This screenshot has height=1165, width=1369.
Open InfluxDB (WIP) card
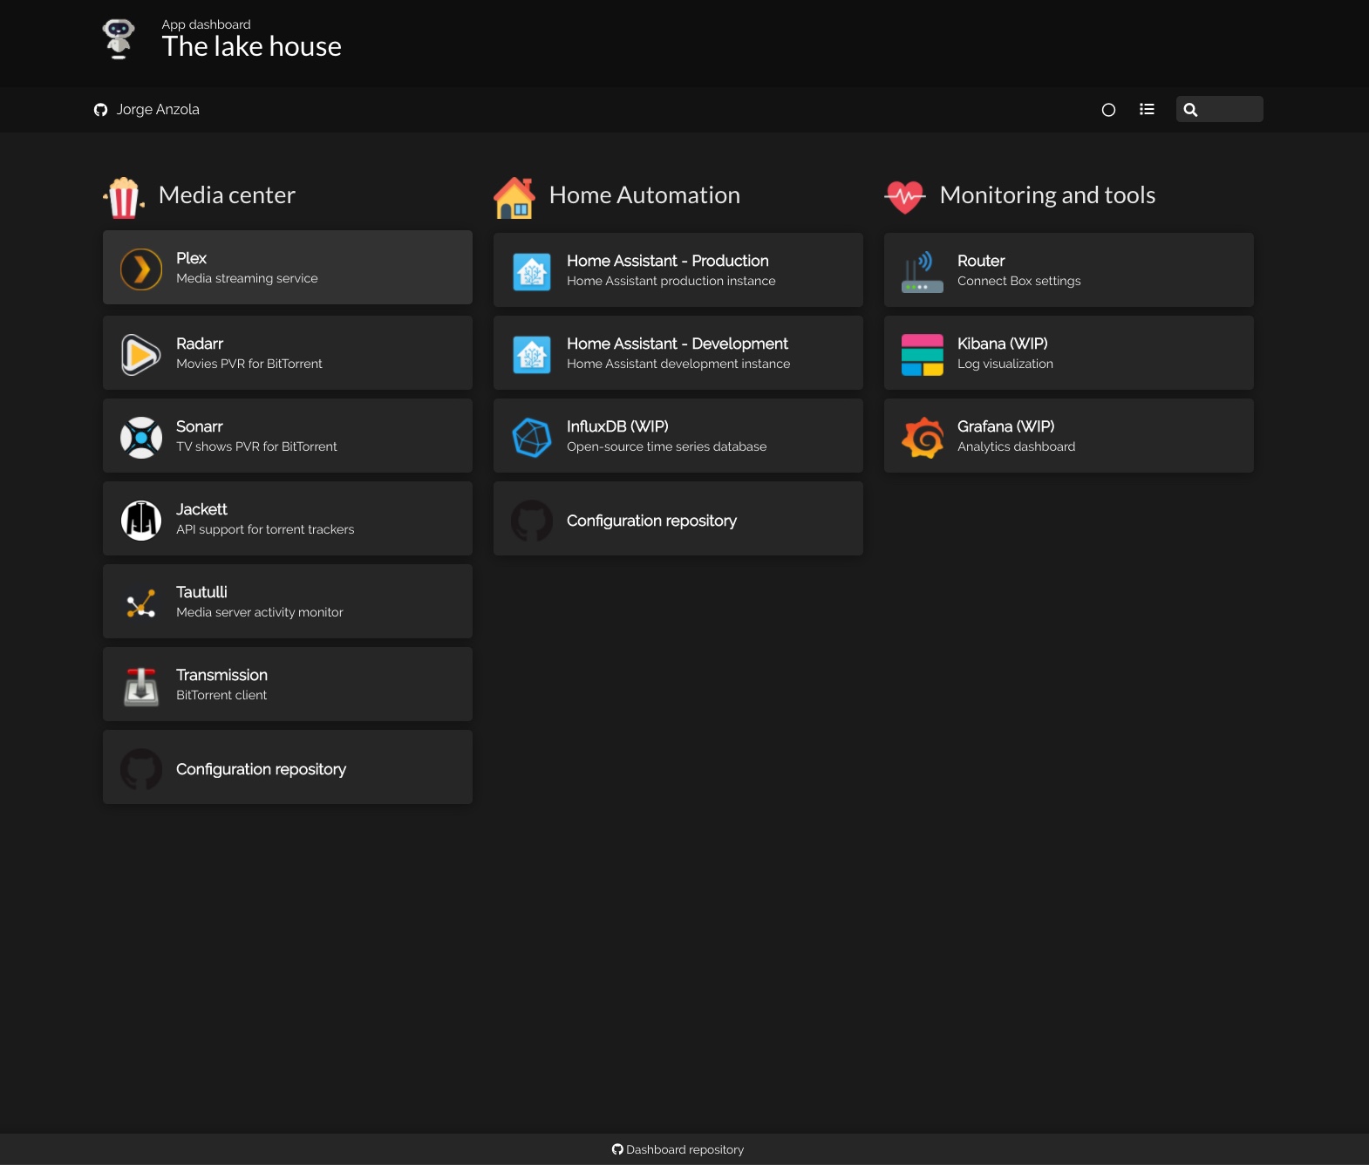[678, 436]
